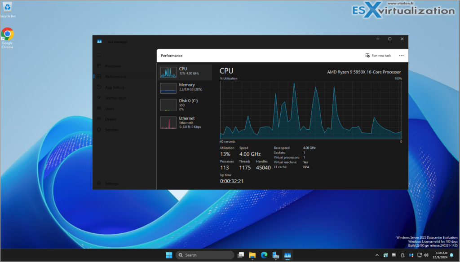Viewport: 460px width, 262px height.
Task: Click inside the taskbar Search box
Action: 204,254
